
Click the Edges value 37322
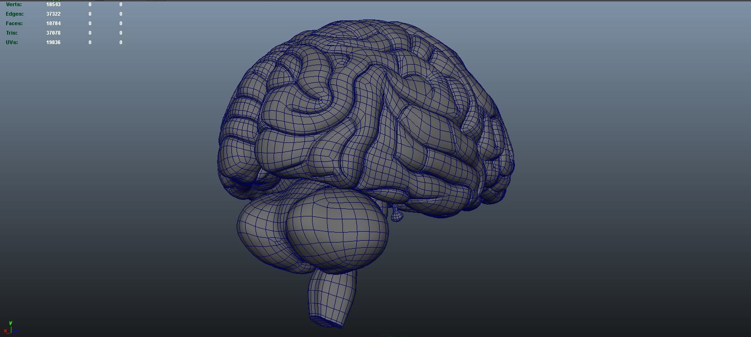point(53,14)
